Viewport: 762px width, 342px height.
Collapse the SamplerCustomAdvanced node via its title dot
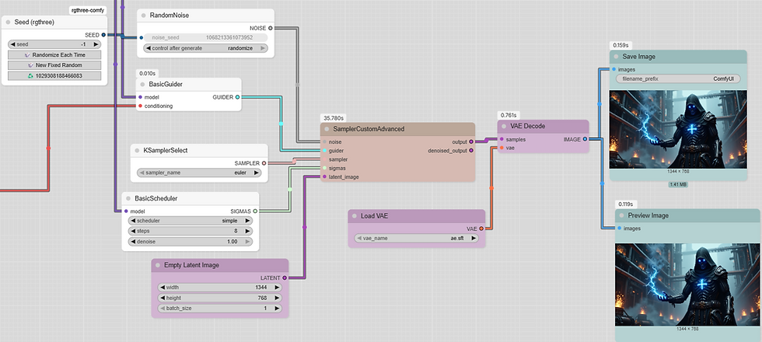327,129
